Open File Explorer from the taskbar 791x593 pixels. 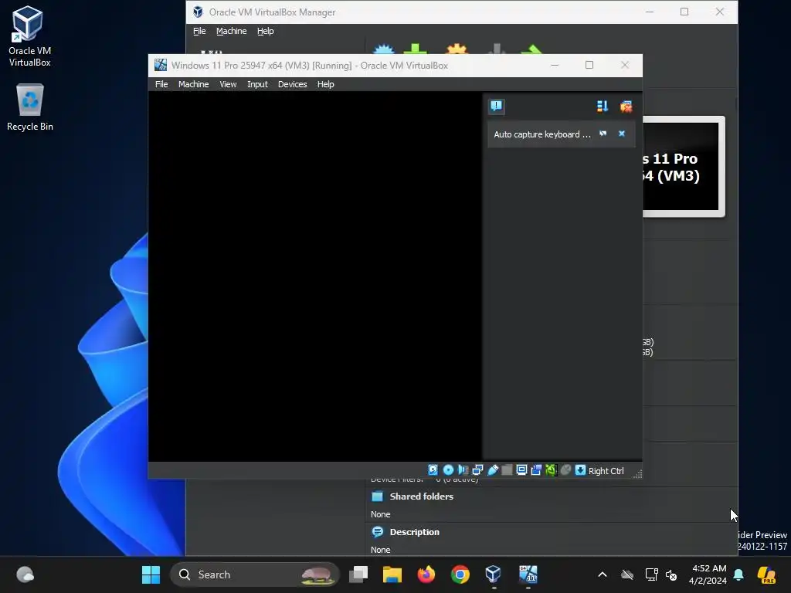(x=392, y=574)
